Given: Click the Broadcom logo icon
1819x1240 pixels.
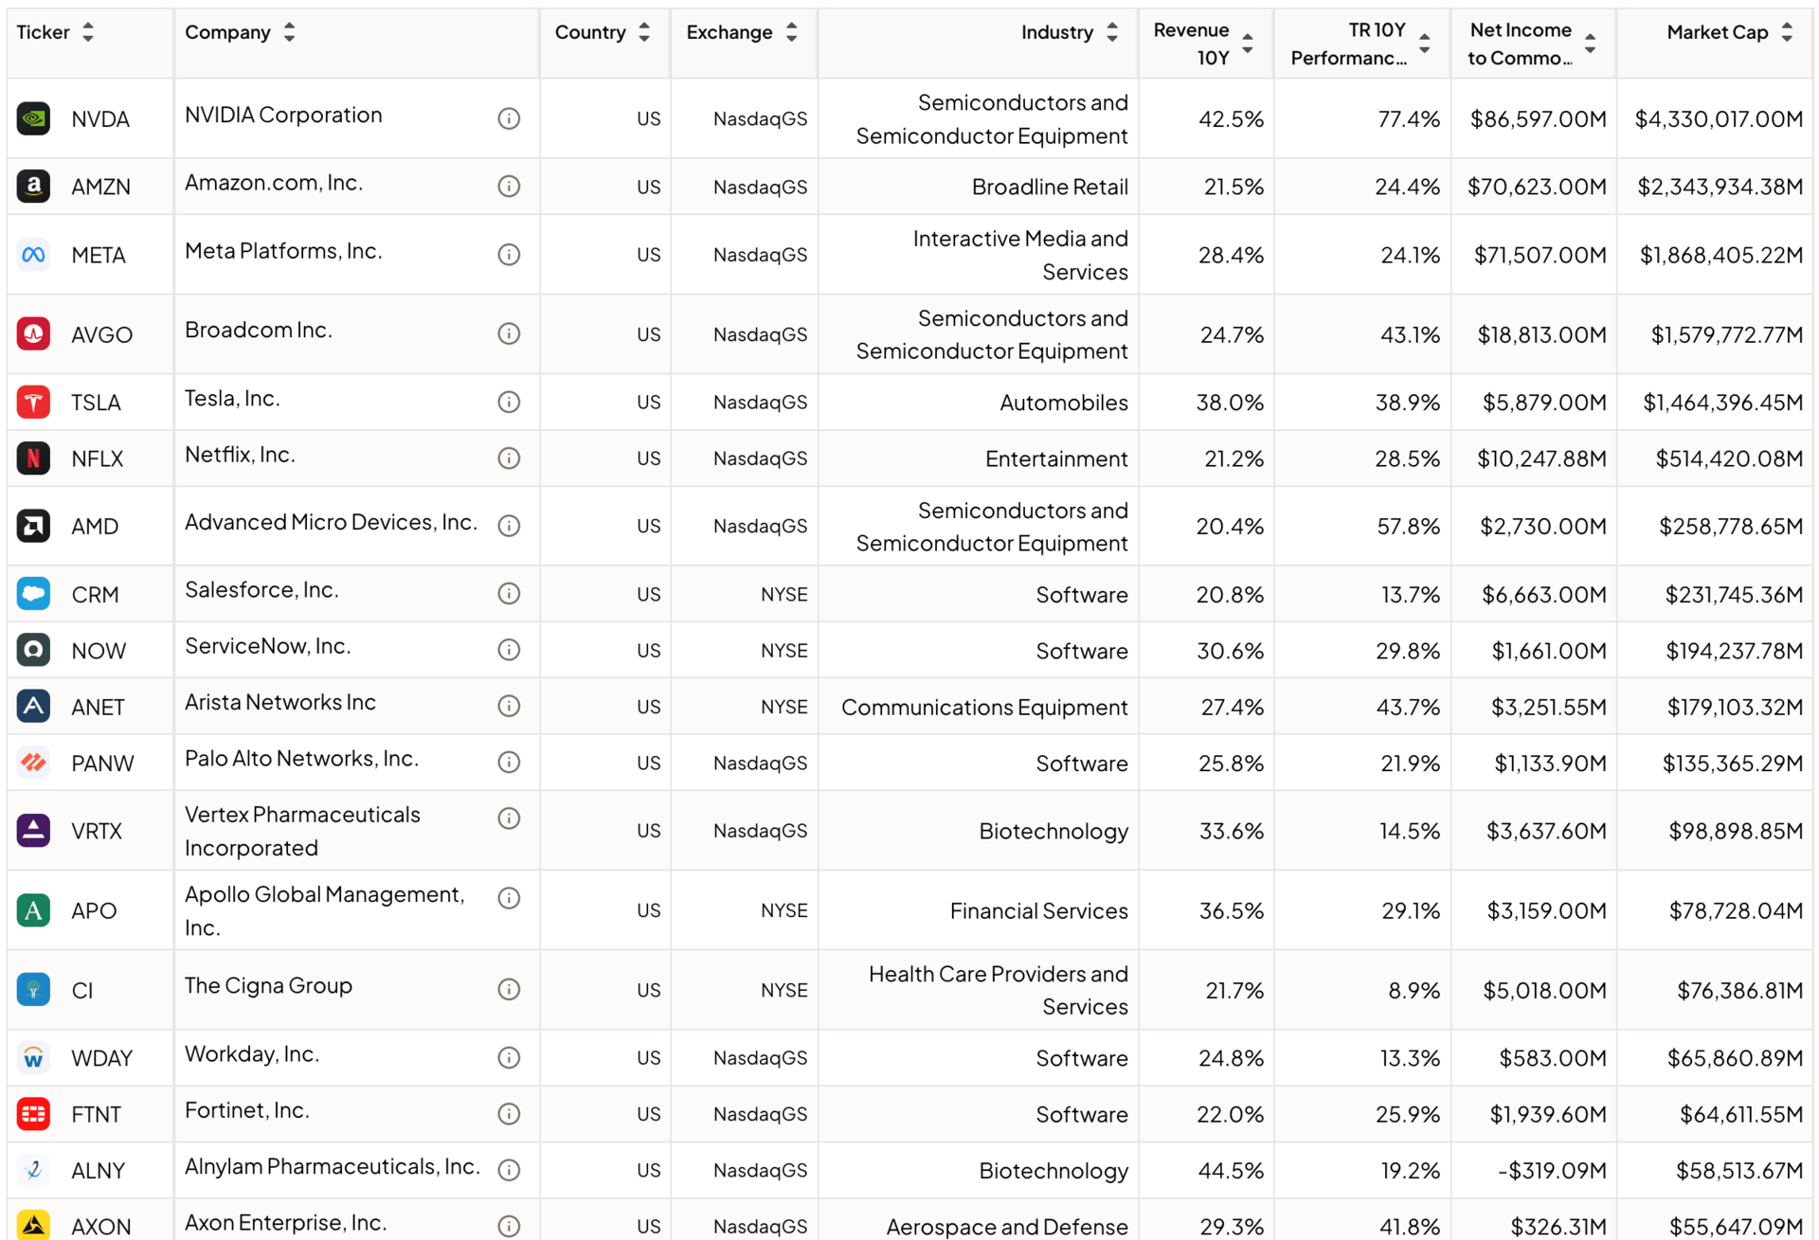Looking at the screenshot, I should pyautogui.click(x=33, y=333).
